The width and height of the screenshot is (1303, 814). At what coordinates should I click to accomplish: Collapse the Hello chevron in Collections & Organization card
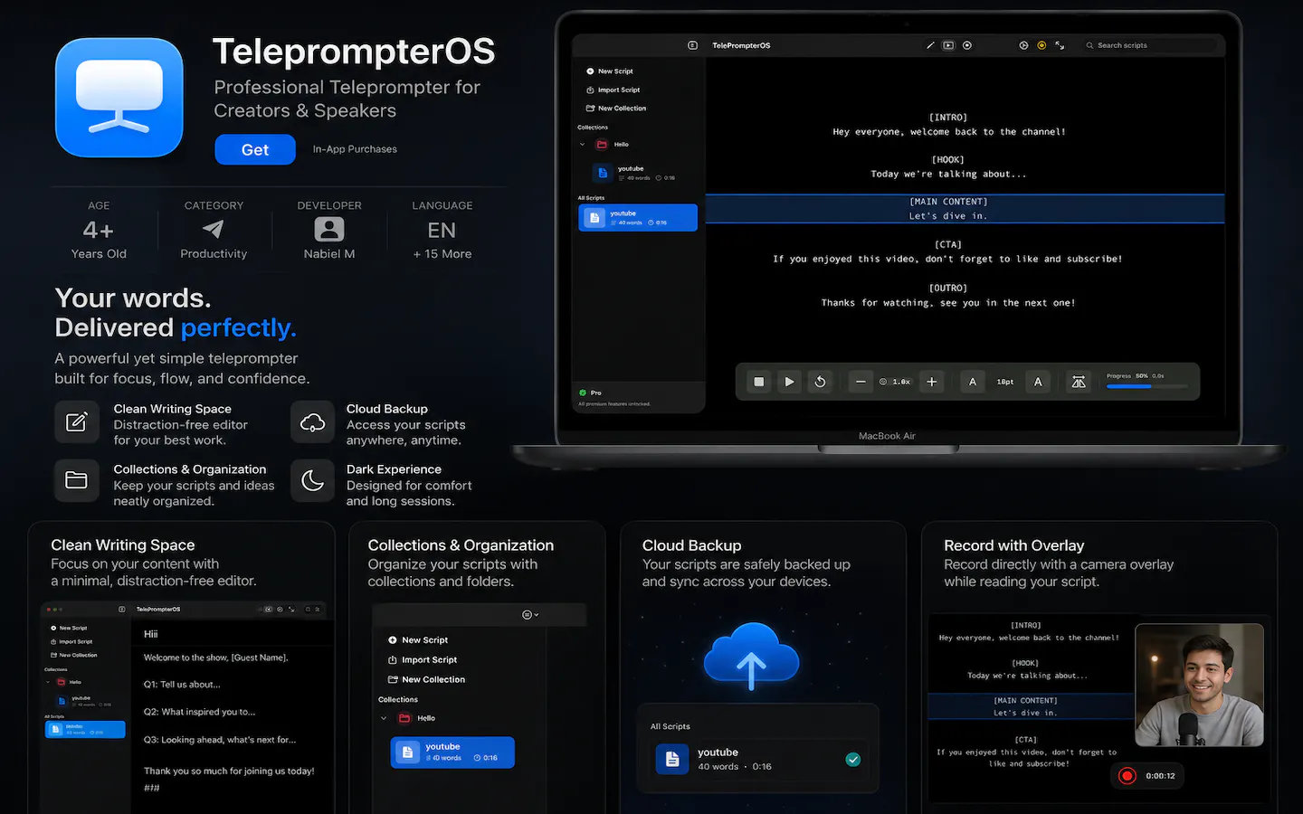point(384,719)
